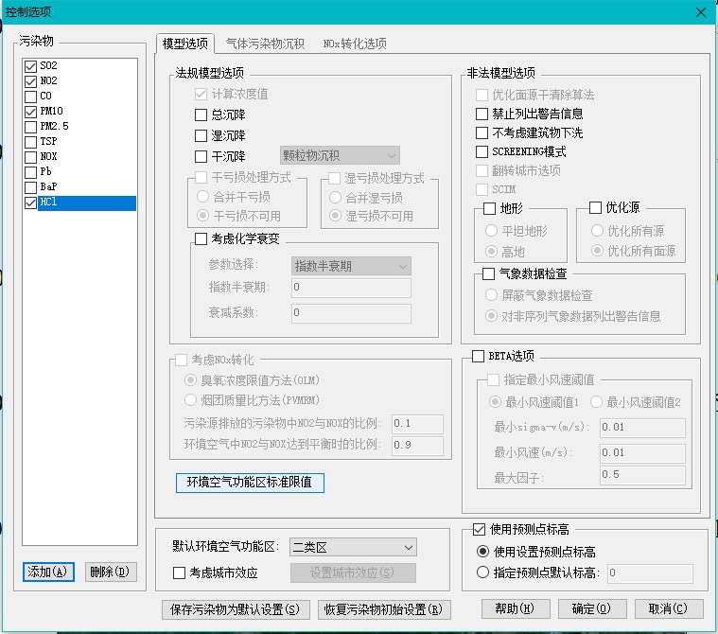The image size is (718, 634).
Task: Click the 添加 pollutant button
Action: (48, 572)
